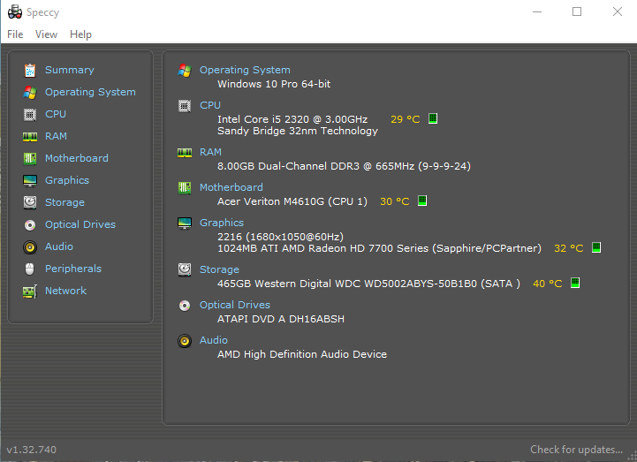Click the Network icon in sidebar
Viewport: 637px width, 462px height.
[30, 291]
